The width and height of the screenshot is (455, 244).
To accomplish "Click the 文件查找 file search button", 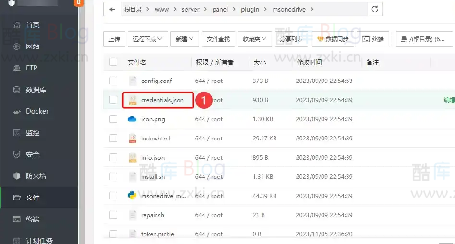I will point(218,39).
